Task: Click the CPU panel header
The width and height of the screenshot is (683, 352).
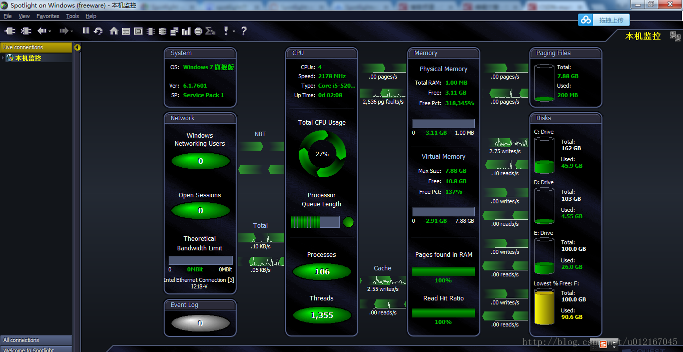Action: (322, 53)
